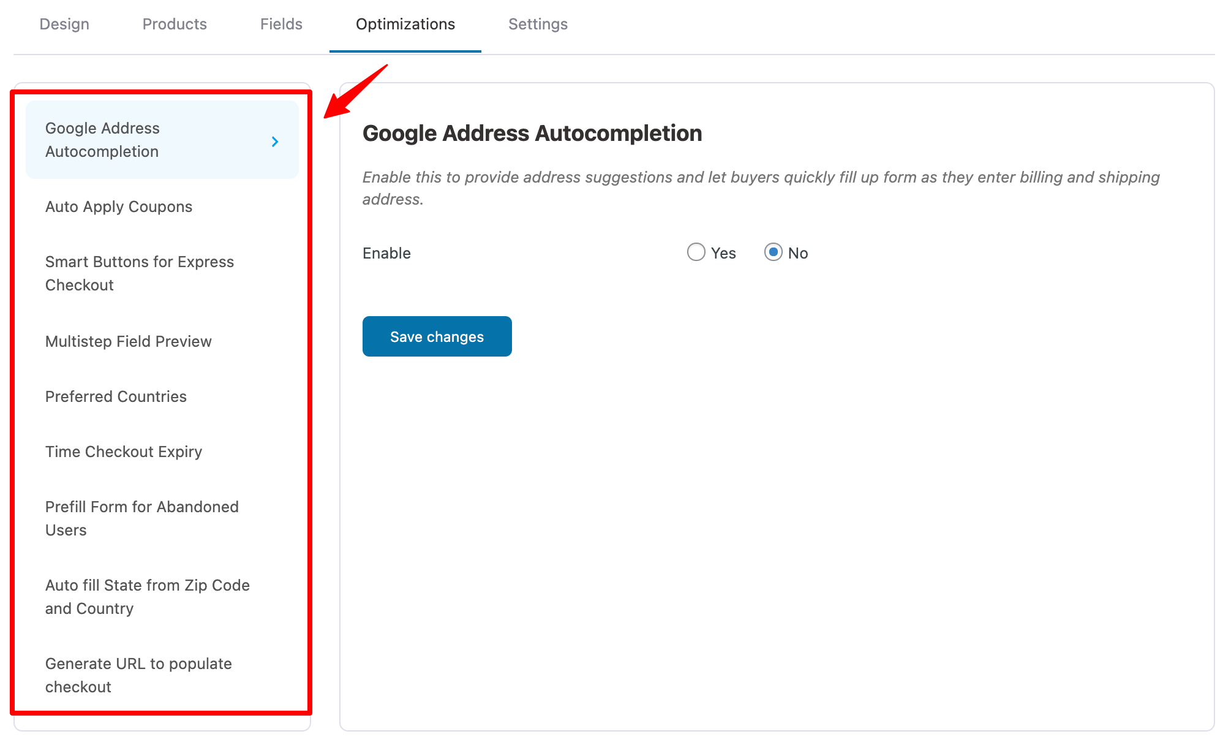Screen dimensions: 1231x745
Task: Click the Google Address Autocompletion heading
Action: [532, 133]
